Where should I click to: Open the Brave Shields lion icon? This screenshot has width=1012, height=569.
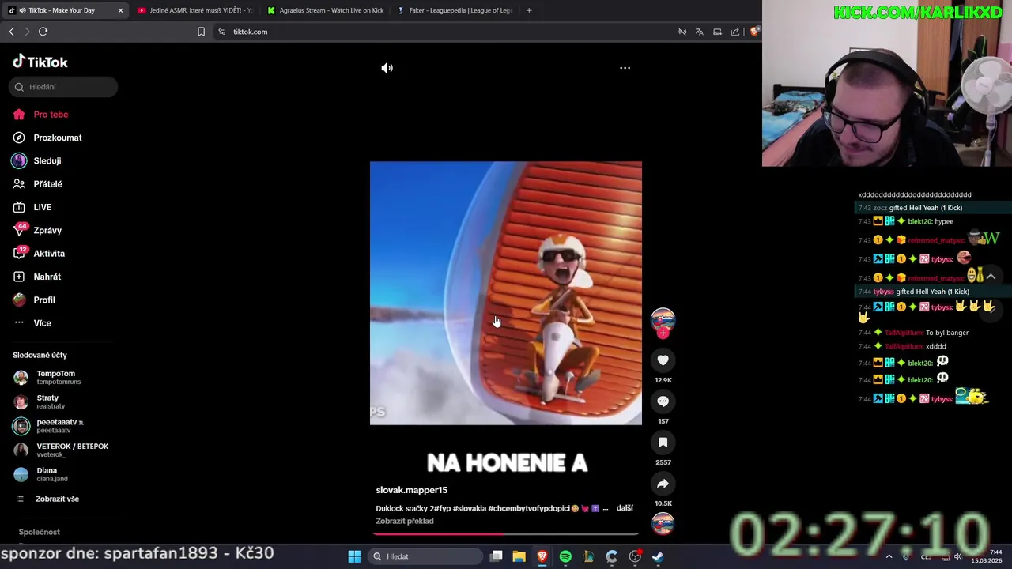(754, 32)
